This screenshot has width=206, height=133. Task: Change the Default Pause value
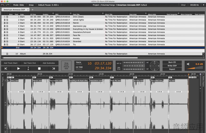(48, 5)
